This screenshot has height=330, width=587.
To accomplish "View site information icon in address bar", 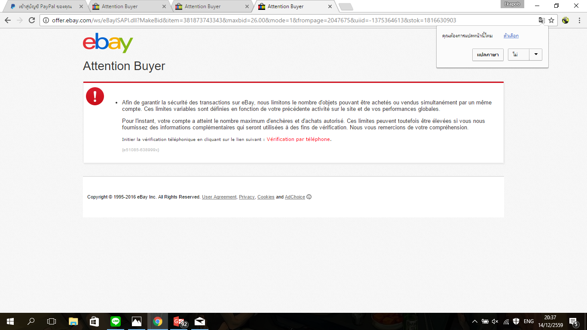I will coord(46,20).
